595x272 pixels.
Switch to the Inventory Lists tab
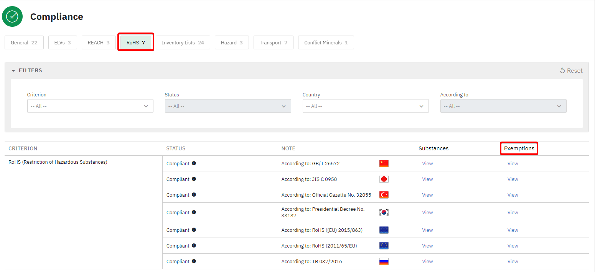pyautogui.click(x=183, y=42)
